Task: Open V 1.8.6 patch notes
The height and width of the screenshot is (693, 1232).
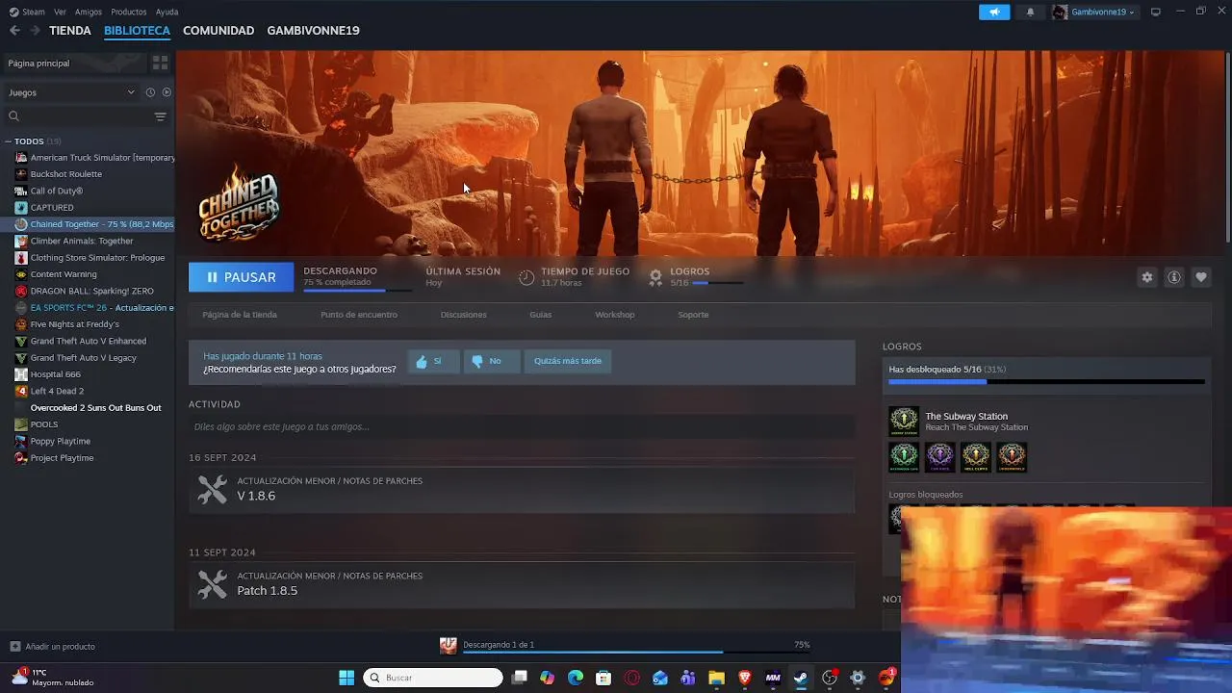Action: click(x=522, y=490)
